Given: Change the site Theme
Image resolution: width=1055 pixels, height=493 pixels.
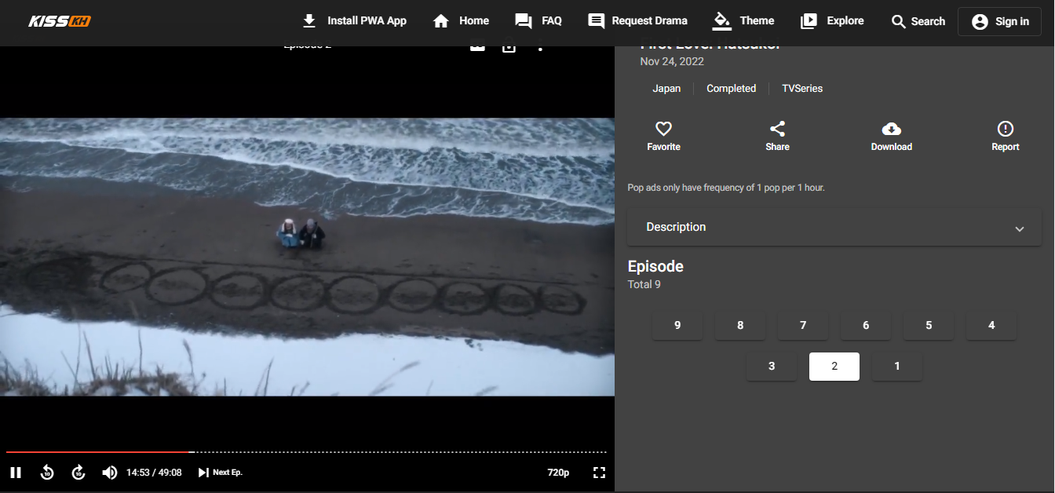Looking at the screenshot, I should tap(743, 21).
